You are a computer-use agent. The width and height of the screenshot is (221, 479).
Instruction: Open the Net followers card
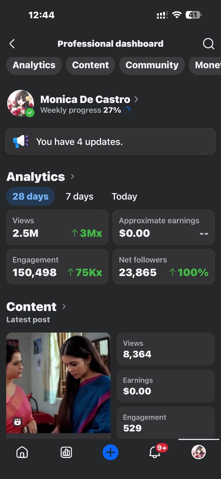(164, 266)
